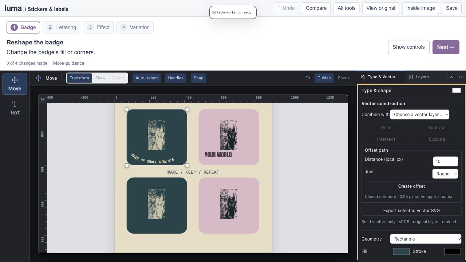Click the YOUR WORLD lettering

218,155
